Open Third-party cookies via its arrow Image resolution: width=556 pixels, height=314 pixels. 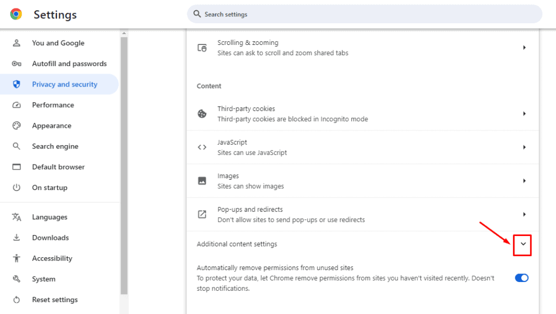tap(524, 114)
